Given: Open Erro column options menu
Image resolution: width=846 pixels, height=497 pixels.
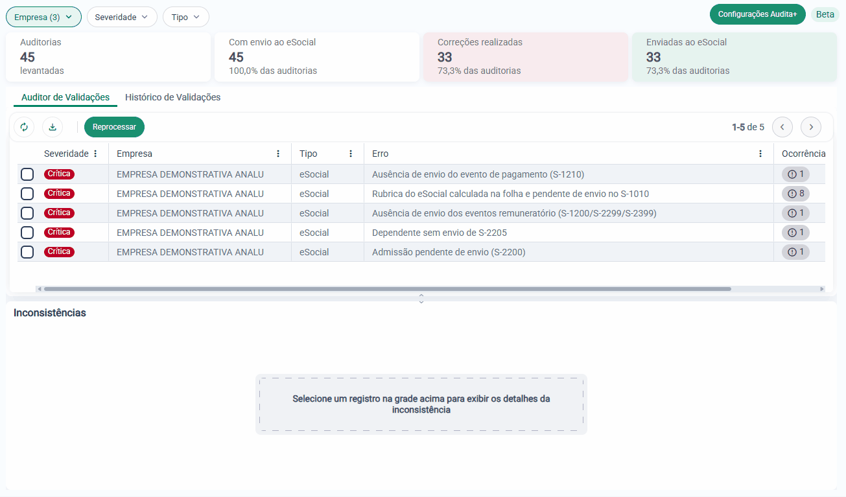Looking at the screenshot, I should tap(760, 154).
